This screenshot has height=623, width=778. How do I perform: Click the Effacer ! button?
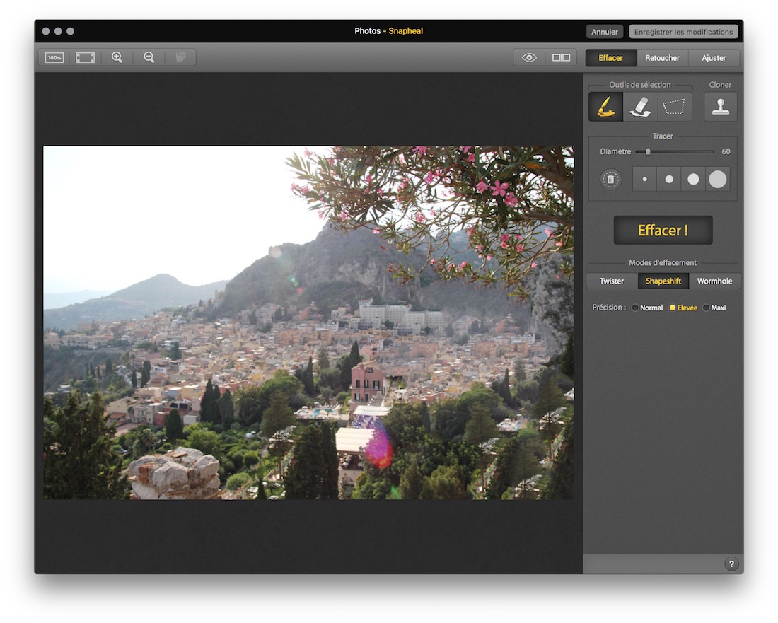click(x=663, y=230)
